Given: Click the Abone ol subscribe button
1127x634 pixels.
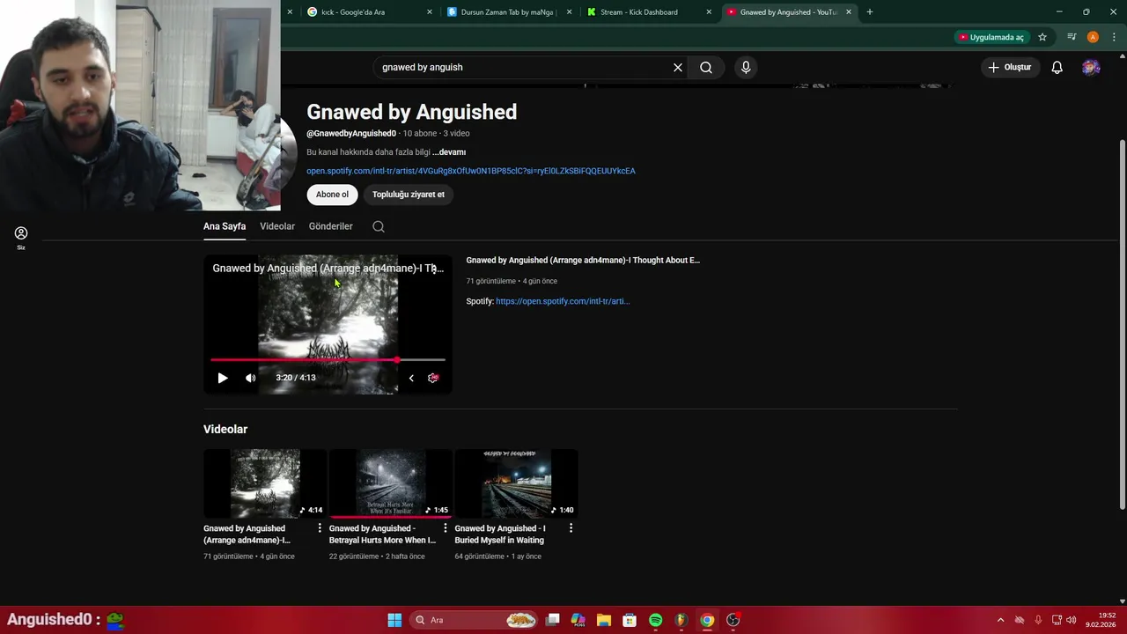Looking at the screenshot, I should pos(333,195).
